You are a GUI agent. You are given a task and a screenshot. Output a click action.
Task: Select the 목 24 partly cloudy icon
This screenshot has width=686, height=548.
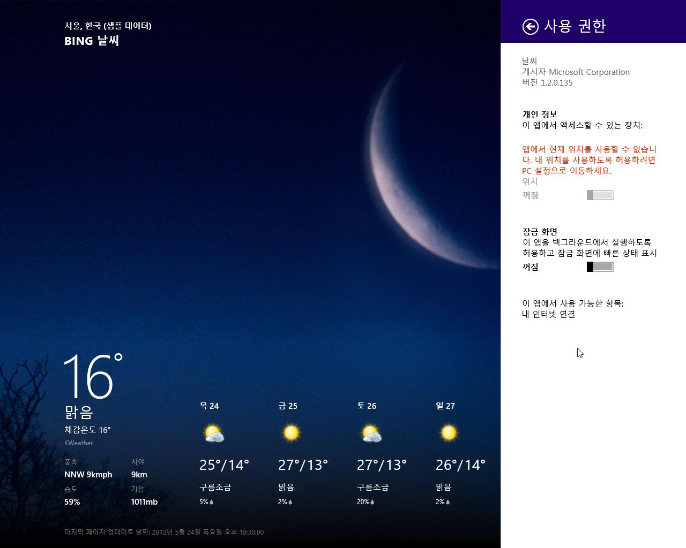coord(213,433)
